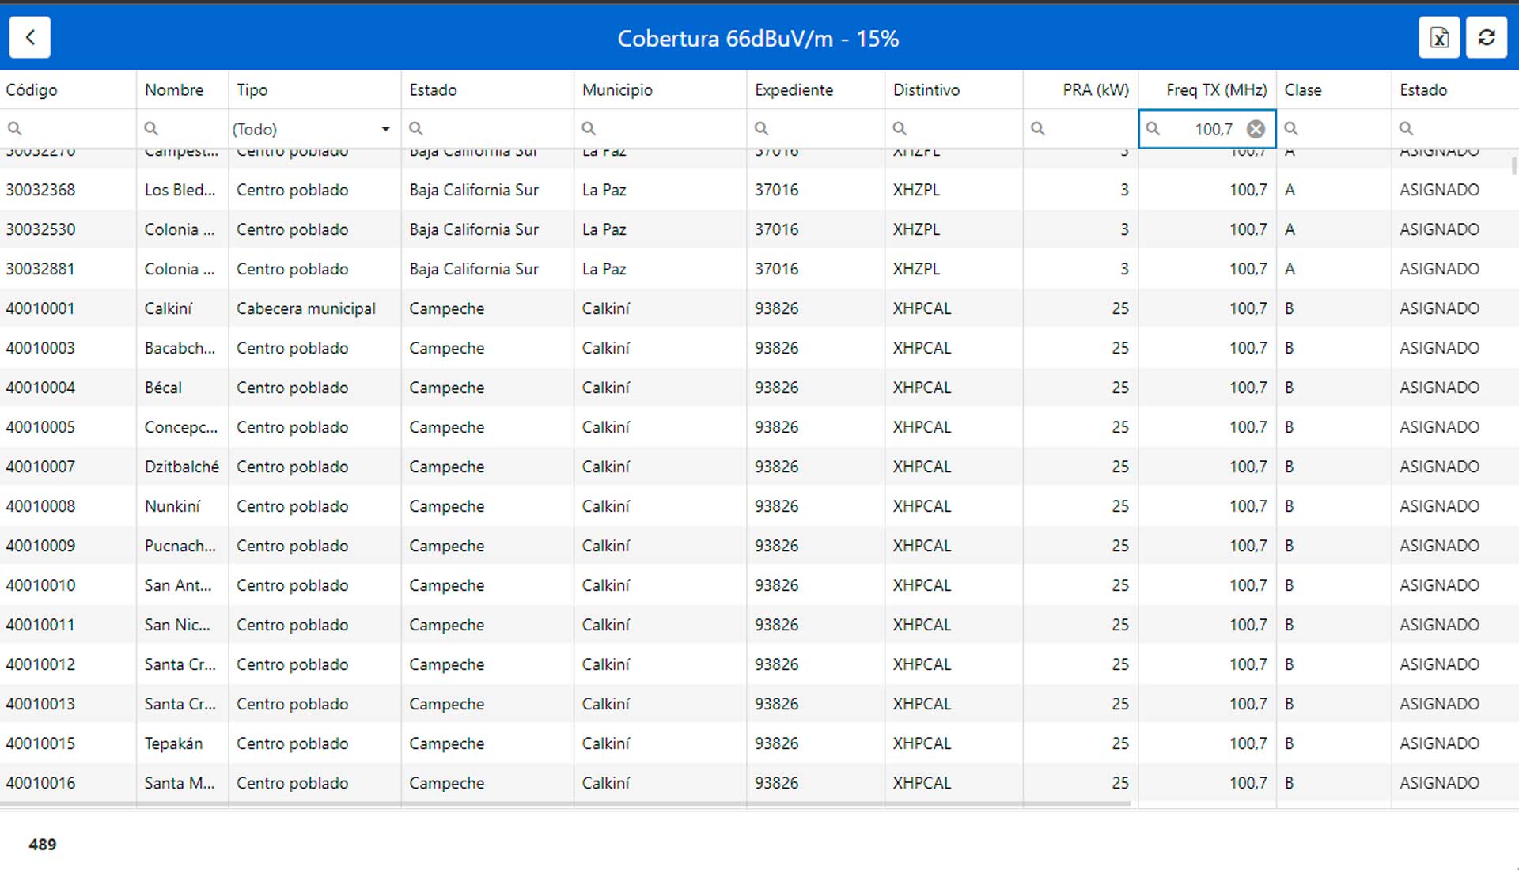Click into the Expediente filter field

(x=816, y=129)
